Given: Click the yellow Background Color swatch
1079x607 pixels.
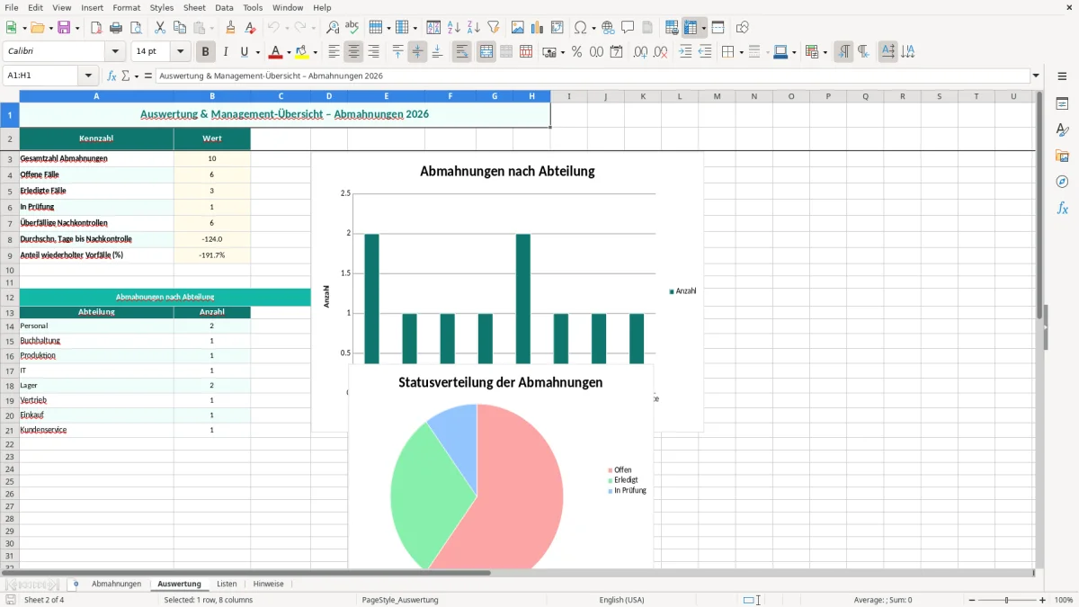Looking at the screenshot, I should tap(301, 52).
